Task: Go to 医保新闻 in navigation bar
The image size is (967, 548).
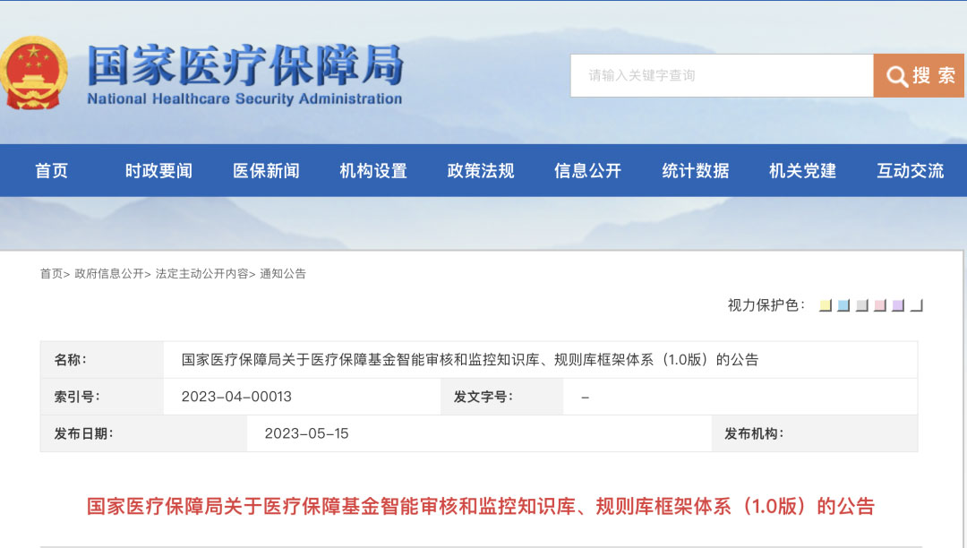Action: click(266, 171)
